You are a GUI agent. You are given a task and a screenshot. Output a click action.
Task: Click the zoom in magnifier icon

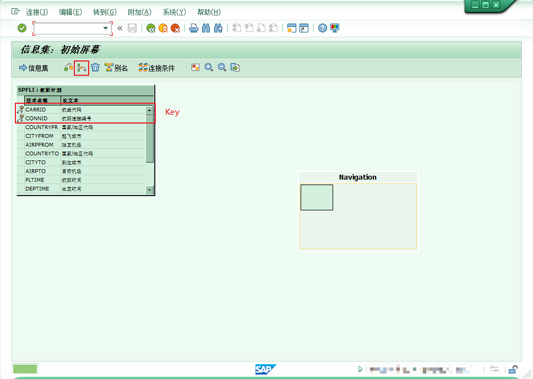pyautogui.click(x=209, y=68)
